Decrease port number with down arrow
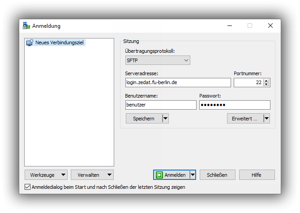300x213 pixels. point(266,84)
